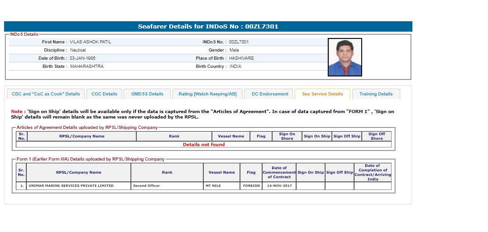This screenshot has width=488, height=232.
Task: Click the Seafarer Details title bar
Action: (x=208, y=27)
